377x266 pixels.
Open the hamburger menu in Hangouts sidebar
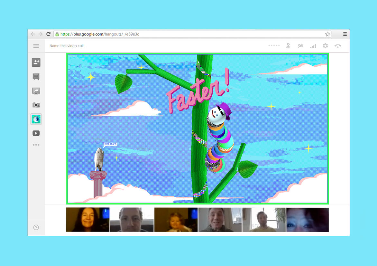point(36,46)
